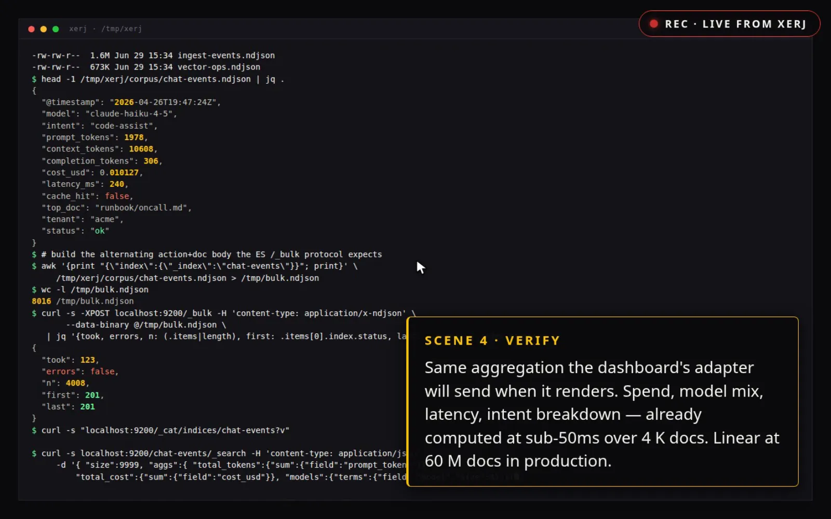Click the green maximize dot in terminal titlebar
This screenshot has height=519, width=831.
tap(56, 29)
